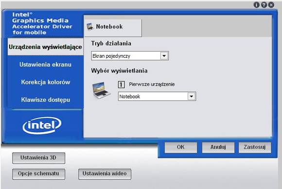
Task: Open Urządzenia wyświetlające section
Action: [46, 47]
